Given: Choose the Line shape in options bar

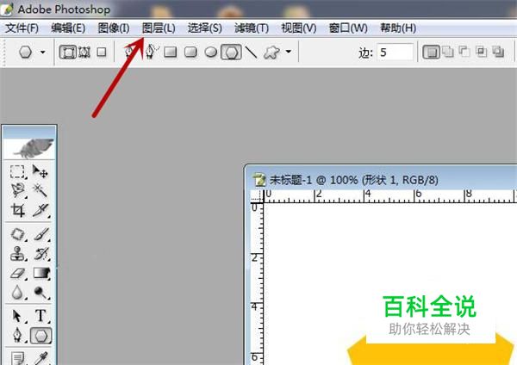Looking at the screenshot, I should point(252,52).
